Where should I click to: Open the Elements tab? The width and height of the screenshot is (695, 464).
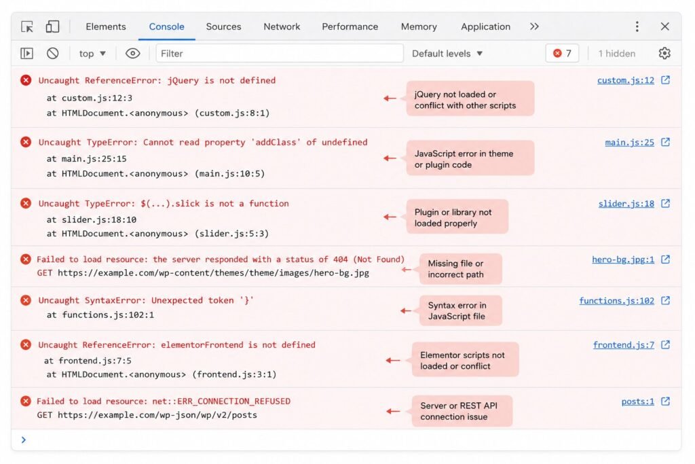(105, 26)
